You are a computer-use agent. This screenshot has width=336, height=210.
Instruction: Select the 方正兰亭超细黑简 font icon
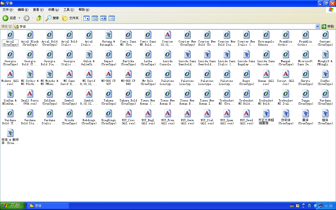(266, 113)
